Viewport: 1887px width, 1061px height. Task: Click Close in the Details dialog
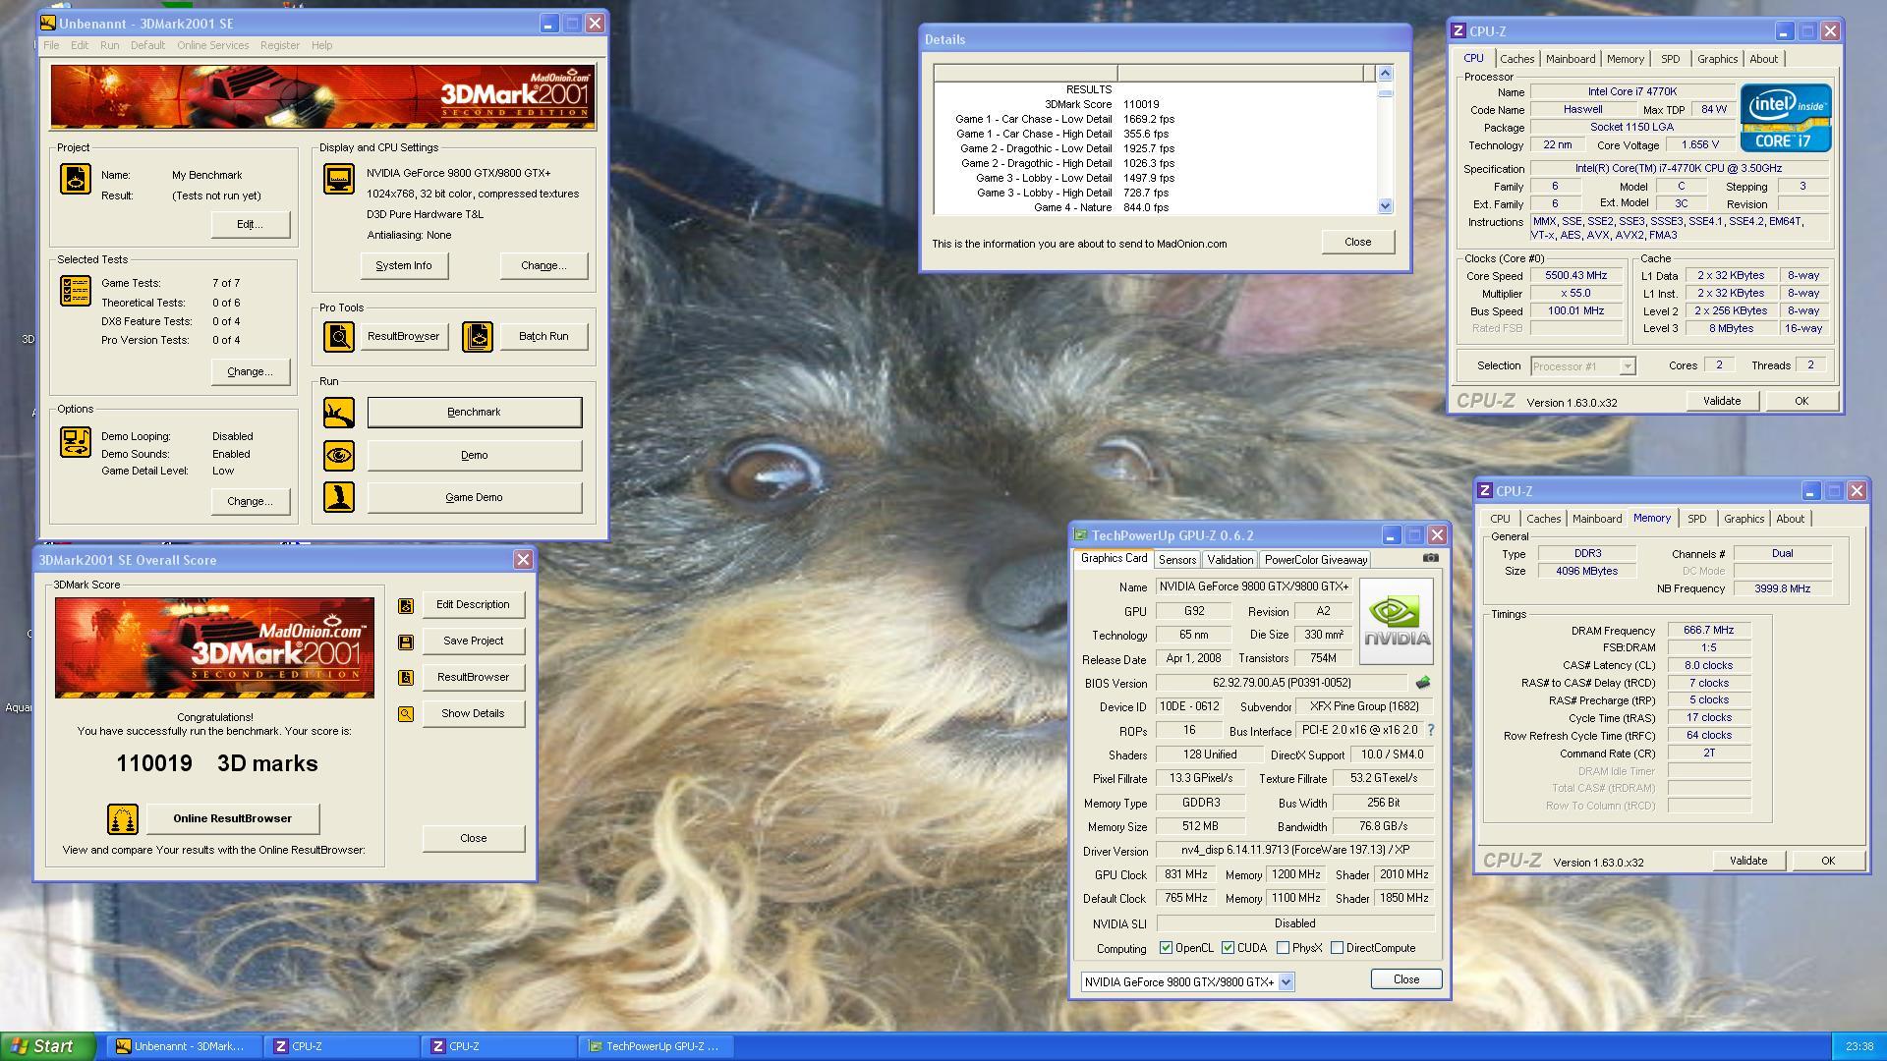(1357, 243)
